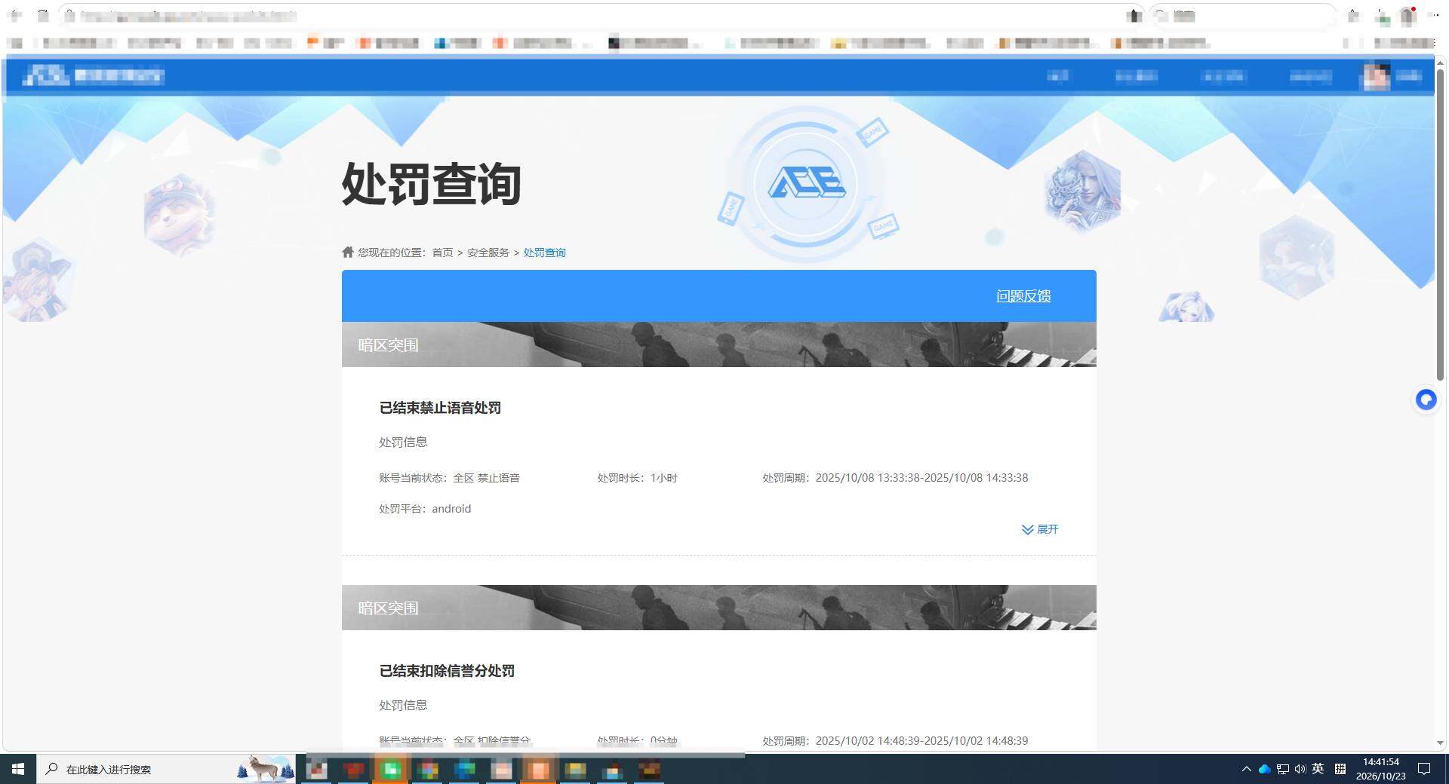Screen dimensions: 1449x784
Task: Open the Windows notification center icon
Action: [1424, 769]
